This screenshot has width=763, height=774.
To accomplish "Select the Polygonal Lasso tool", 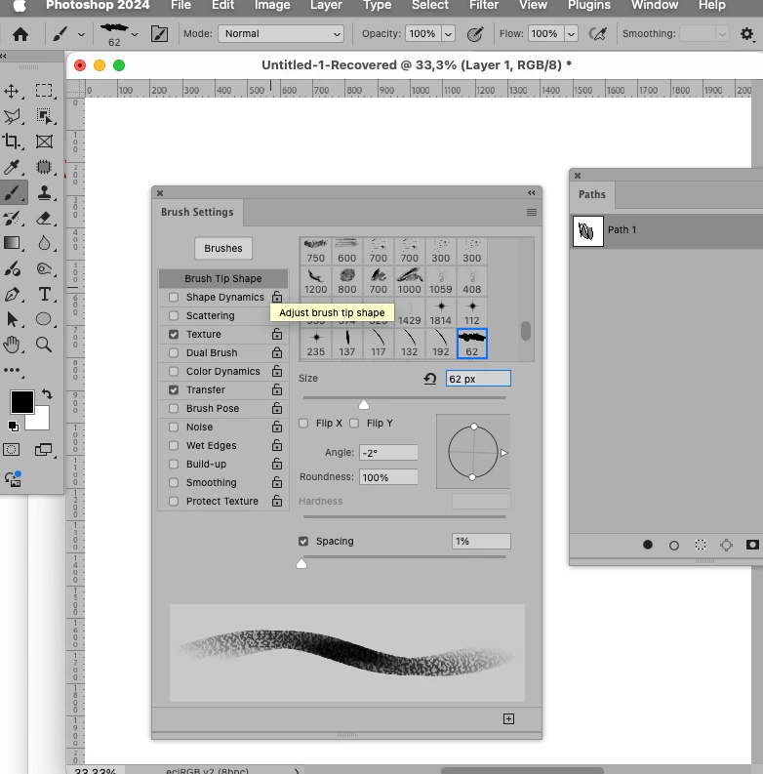I will click(x=12, y=116).
